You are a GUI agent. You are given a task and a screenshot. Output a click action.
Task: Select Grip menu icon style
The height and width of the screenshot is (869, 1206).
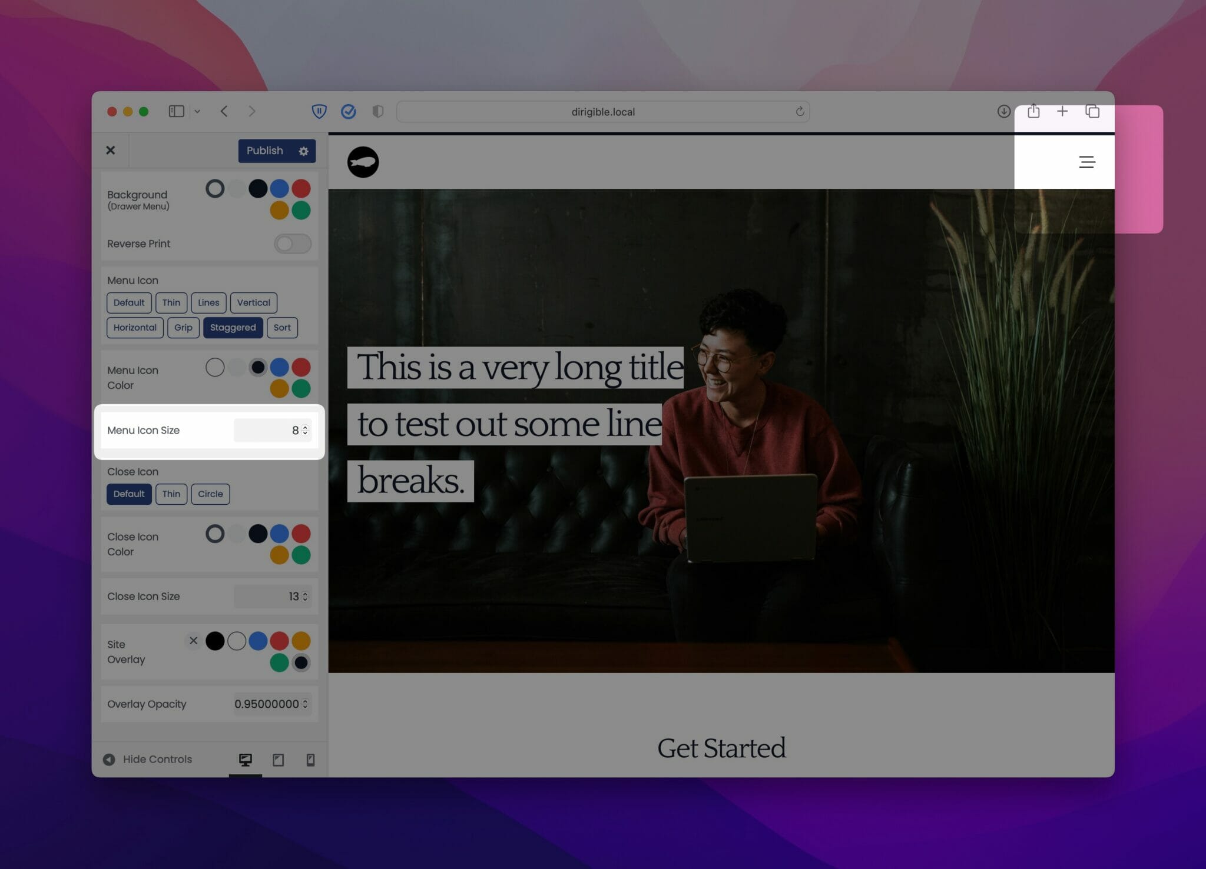pos(183,328)
